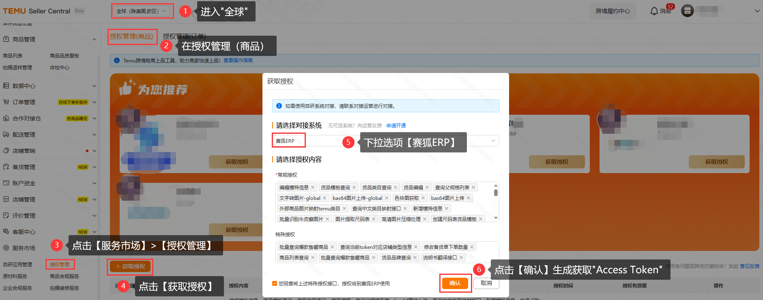Open 授权管理 under 服务市场
Screen dimensions: 763x300
click(x=60, y=265)
